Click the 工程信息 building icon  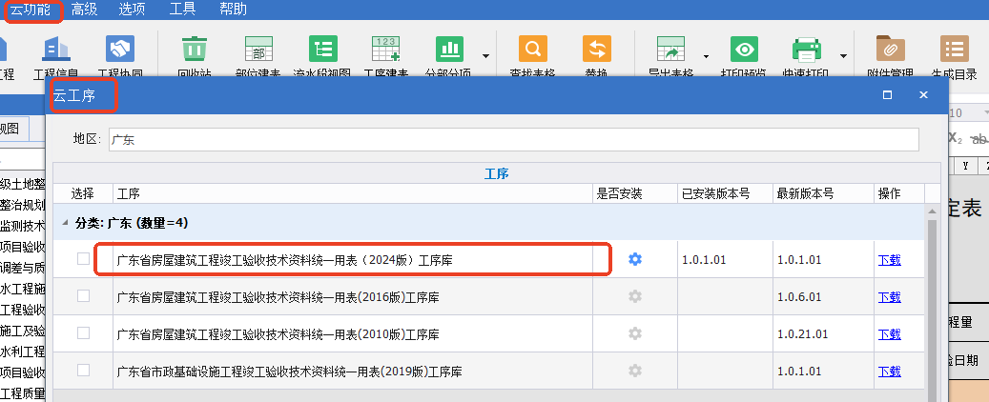click(x=56, y=50)
